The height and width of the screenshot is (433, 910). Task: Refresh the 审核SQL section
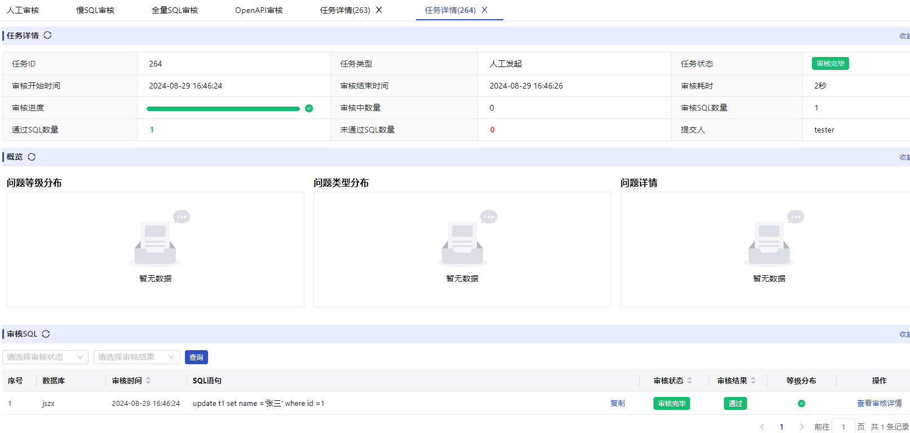[x=46, y=334]
